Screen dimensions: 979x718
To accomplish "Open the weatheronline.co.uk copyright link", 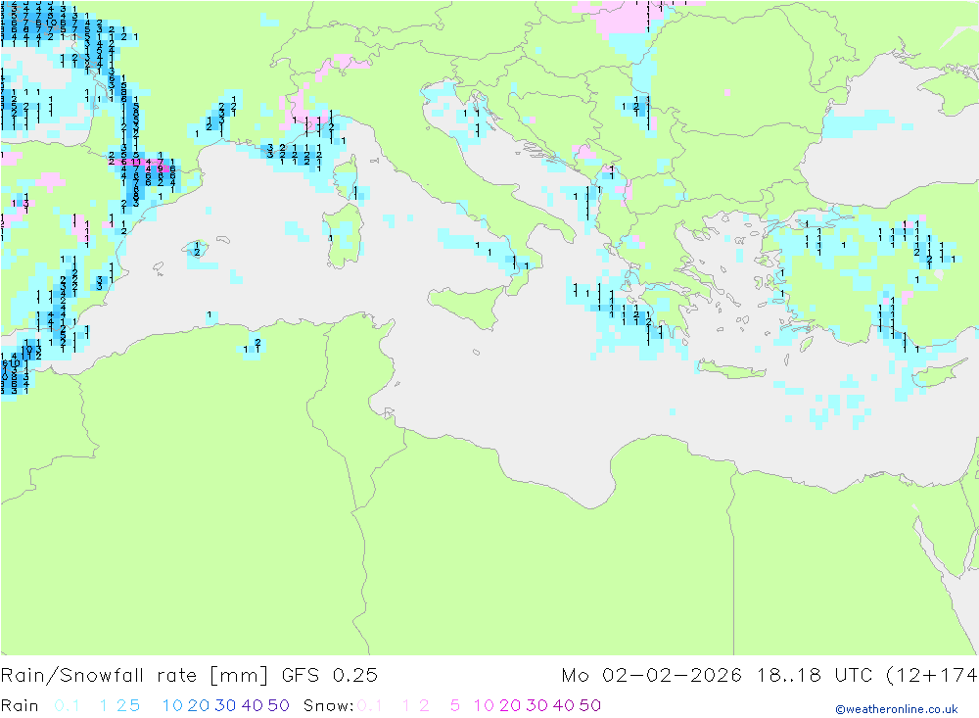I will tap(897, 709).
